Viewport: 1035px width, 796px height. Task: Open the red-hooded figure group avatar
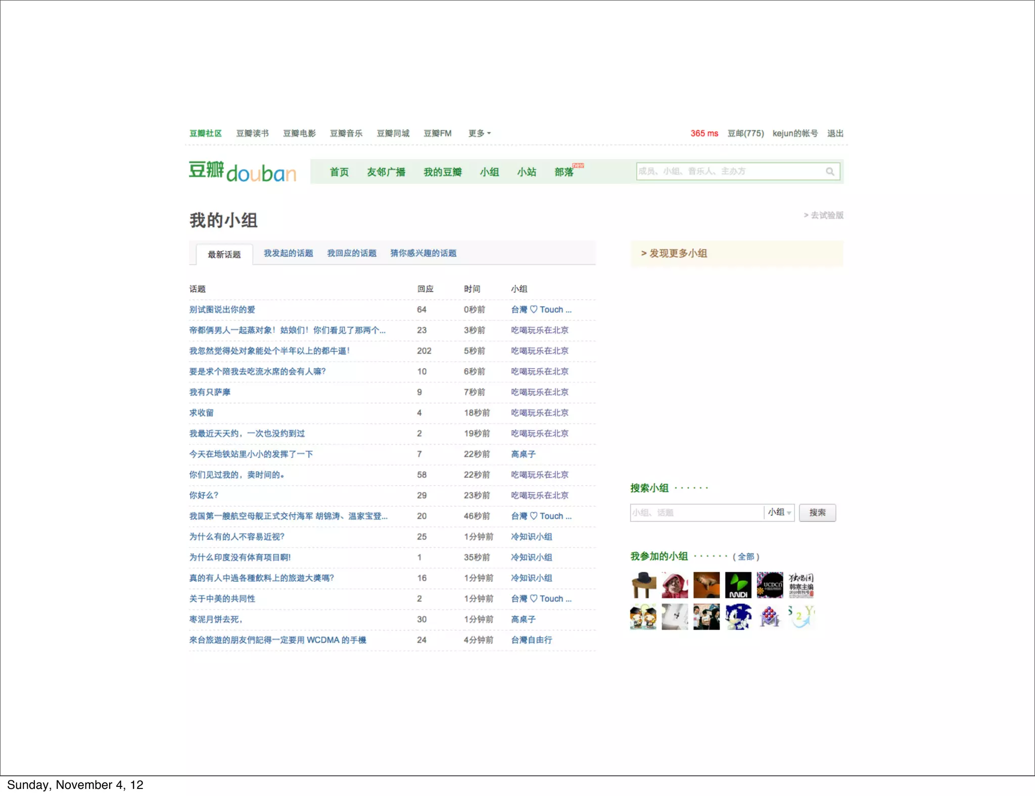(675, 585)
